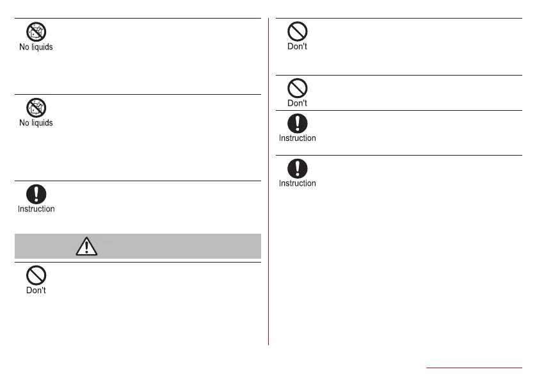Click the bottom "Instruction" label in right column

pos(298,184)
